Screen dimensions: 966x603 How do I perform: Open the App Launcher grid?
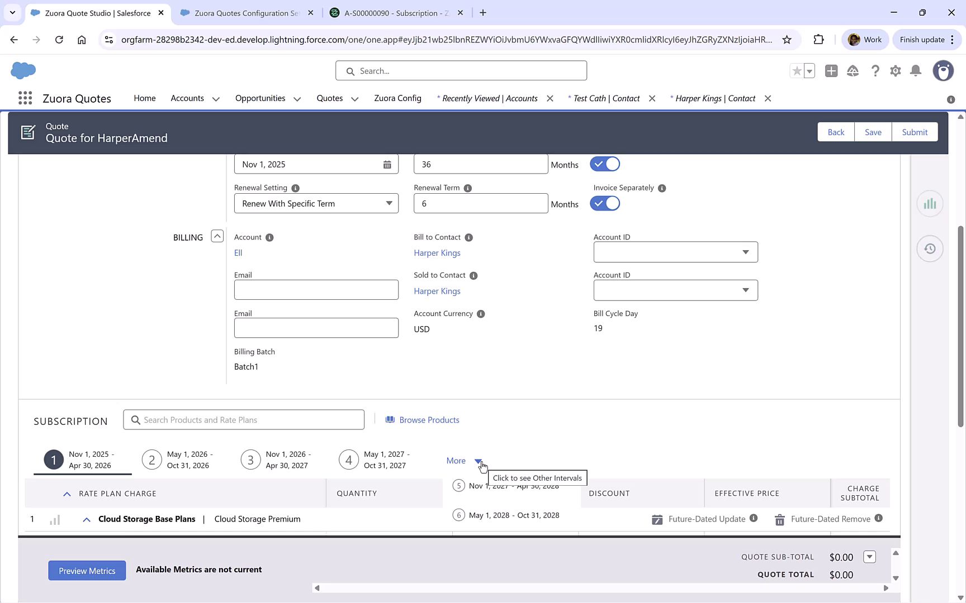tap(25, 98)
